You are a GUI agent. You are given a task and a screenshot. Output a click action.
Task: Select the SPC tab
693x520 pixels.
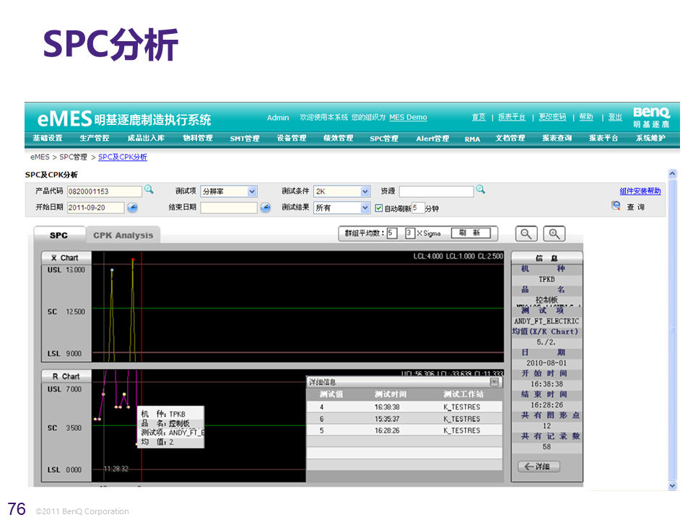59,235
